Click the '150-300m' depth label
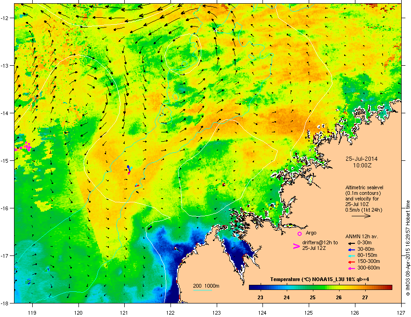Screen dimensions: 411x317 click(x=368, y=261)
